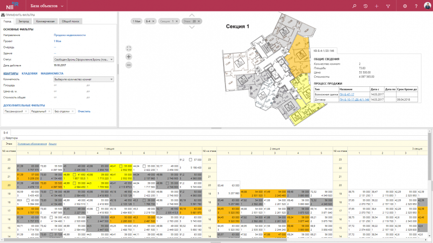
Task: Open settings gear icon
Action: coord(405,6)
